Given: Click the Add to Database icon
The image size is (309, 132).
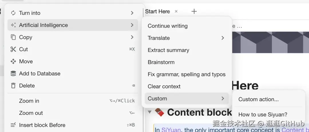Looking at the screenshot, I should point(13,74).
